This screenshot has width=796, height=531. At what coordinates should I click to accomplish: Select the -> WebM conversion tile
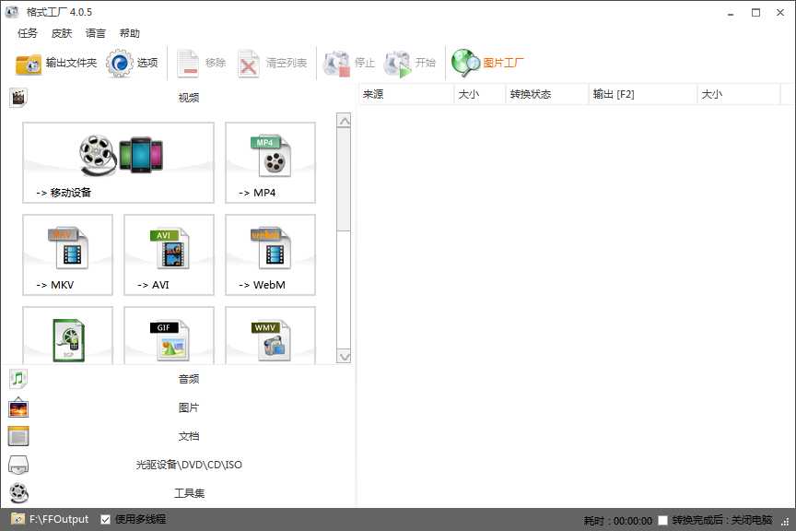pyautogui.click(x=270, y=254)
